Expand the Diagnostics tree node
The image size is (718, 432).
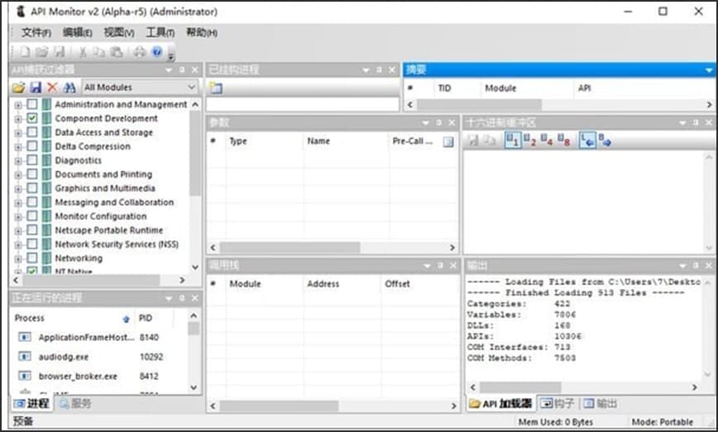tap(18, 161)
